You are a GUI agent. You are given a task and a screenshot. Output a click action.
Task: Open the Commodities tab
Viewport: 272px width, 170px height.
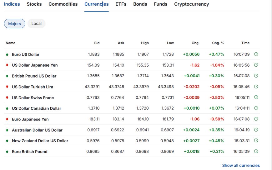pyautogui.click(x=63, y=4)
